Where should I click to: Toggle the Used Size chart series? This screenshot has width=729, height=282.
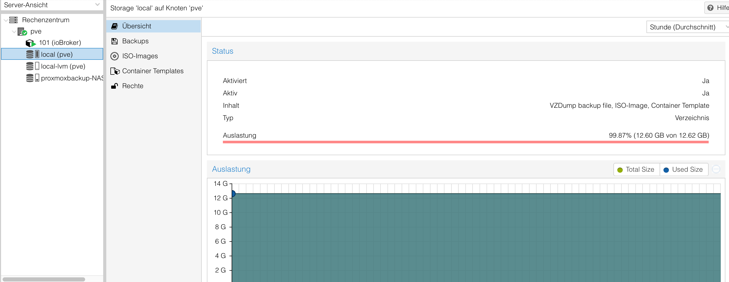[x=683, y=169]
